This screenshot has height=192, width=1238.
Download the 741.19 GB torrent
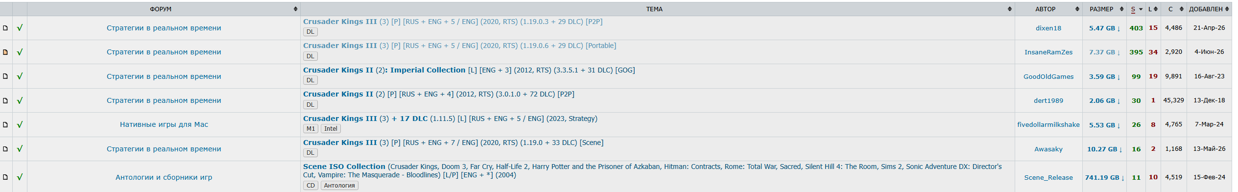pos(1104,178)
